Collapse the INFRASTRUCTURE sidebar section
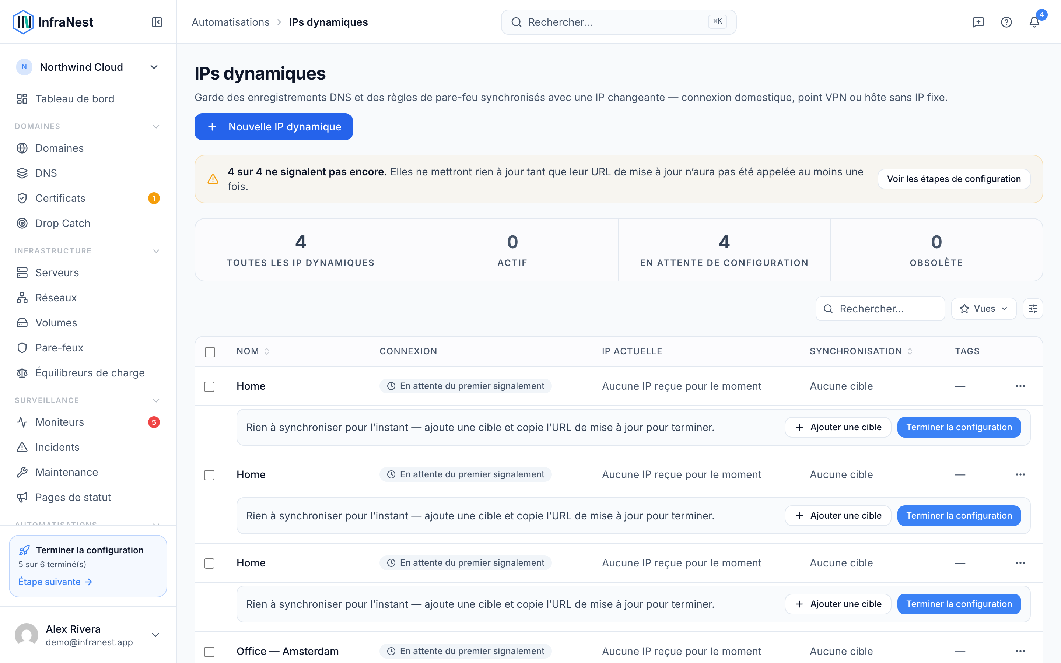 (156, 251)
